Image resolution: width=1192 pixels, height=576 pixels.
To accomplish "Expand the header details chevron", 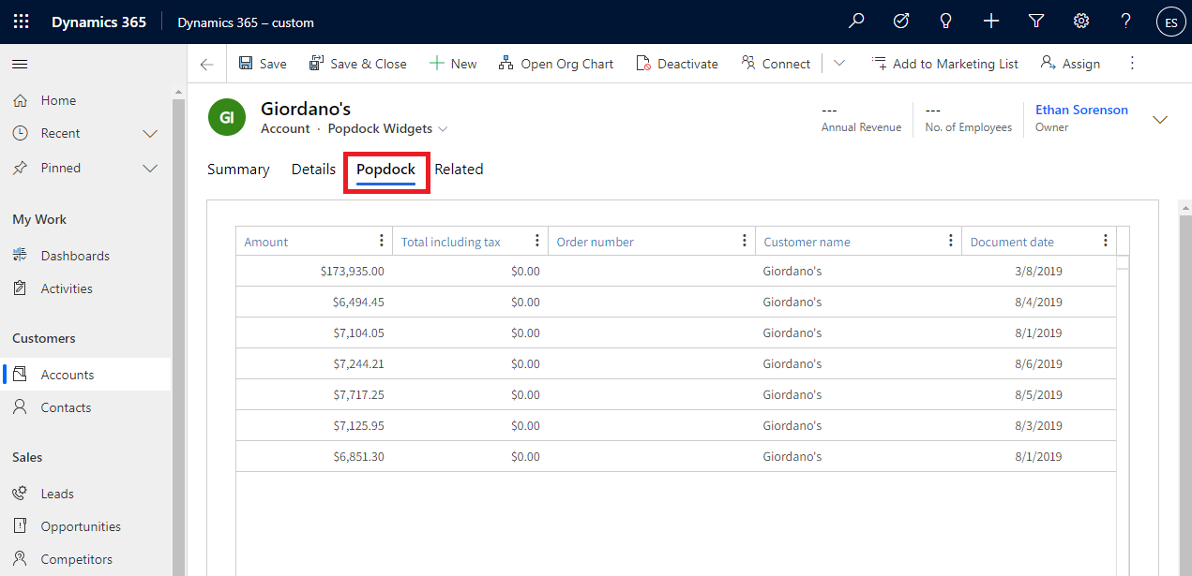I will point(1160,119).
